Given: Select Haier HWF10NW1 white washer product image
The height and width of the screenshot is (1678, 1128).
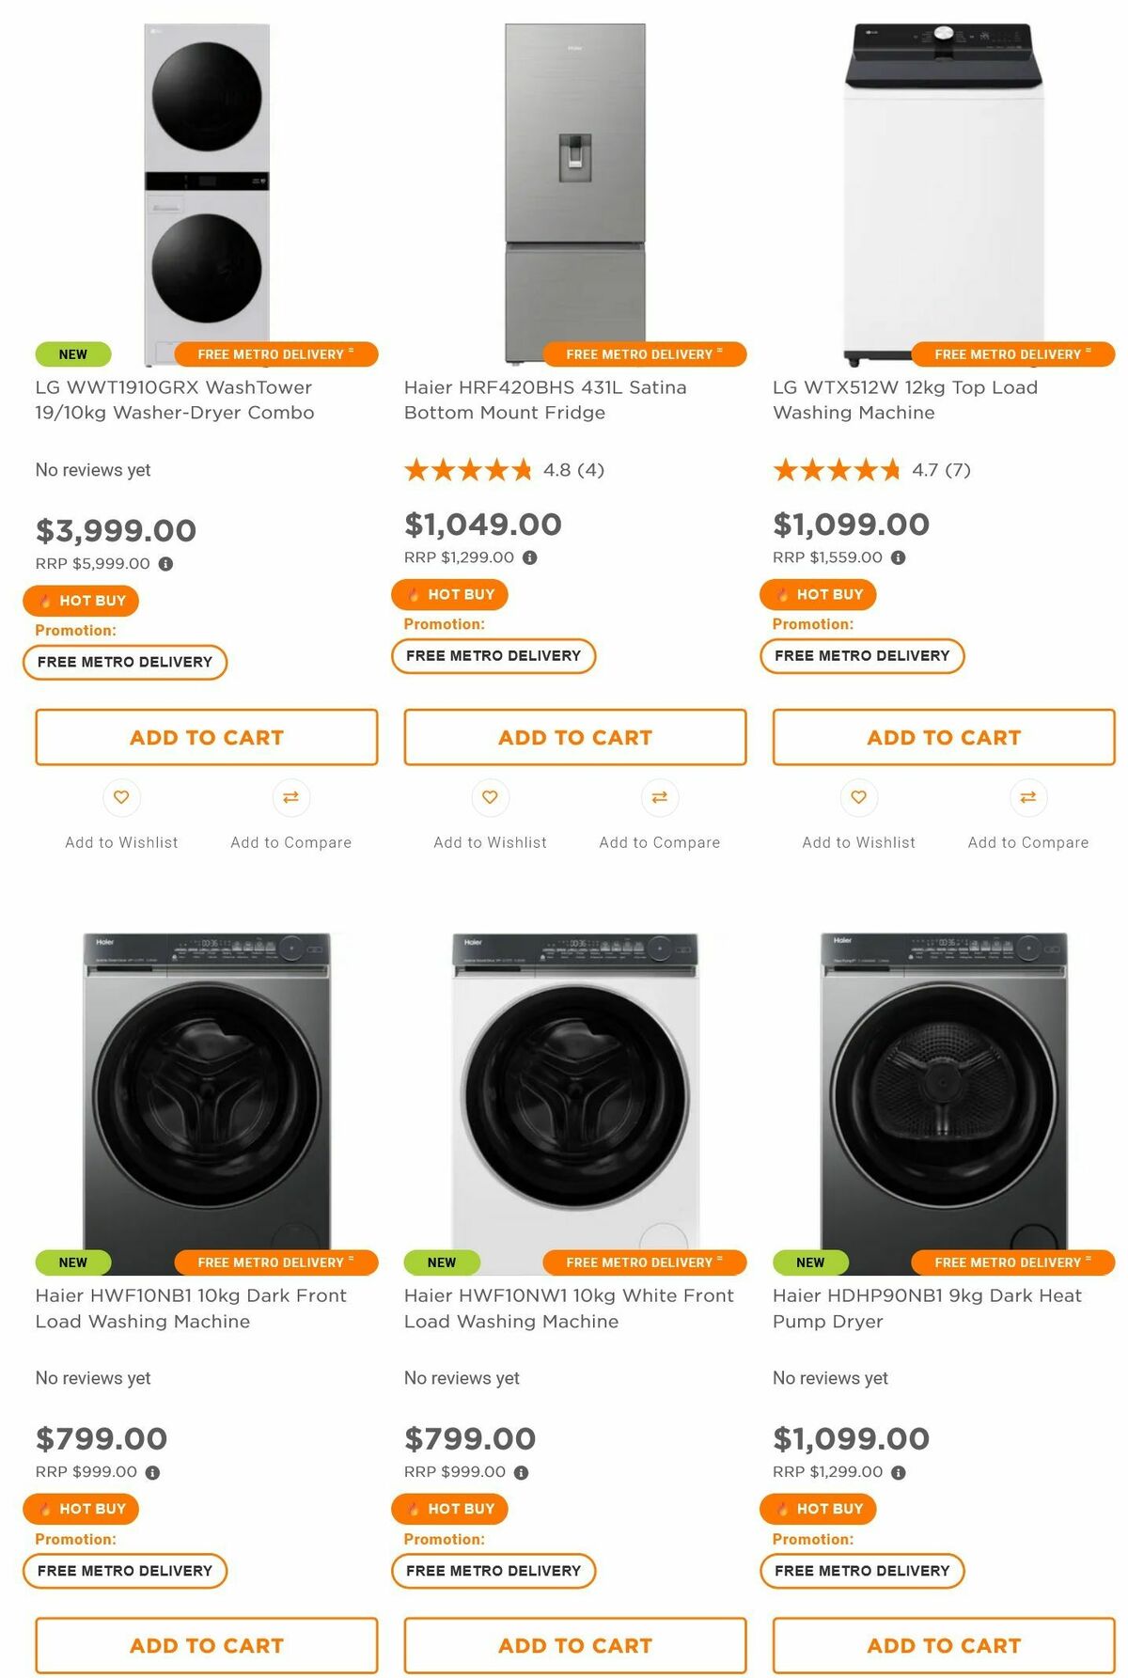Looking at the screenshot, I should [575, 1102].
